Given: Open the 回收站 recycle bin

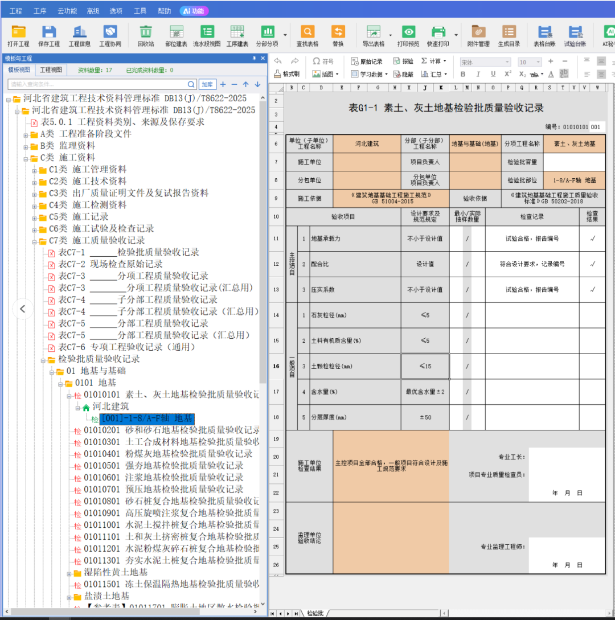Looking at the screenshot, I should pyautogui.click(x=146, y=36).
